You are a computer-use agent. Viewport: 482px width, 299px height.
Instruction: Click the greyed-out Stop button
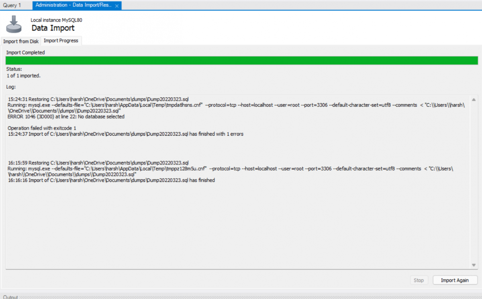click(419, 280)
